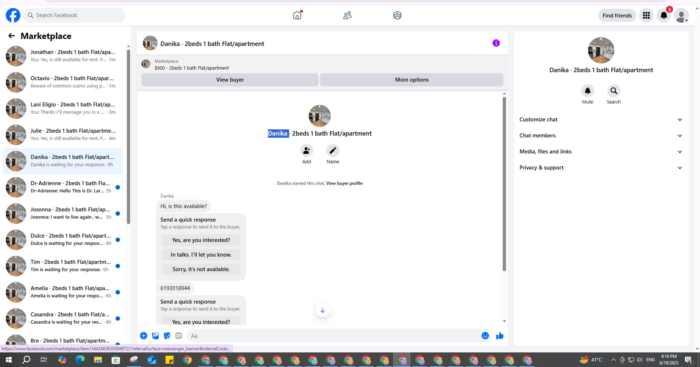700x367 pixels.
Task: Open Windows notification center icon
Action: click(x=689, y=360)
